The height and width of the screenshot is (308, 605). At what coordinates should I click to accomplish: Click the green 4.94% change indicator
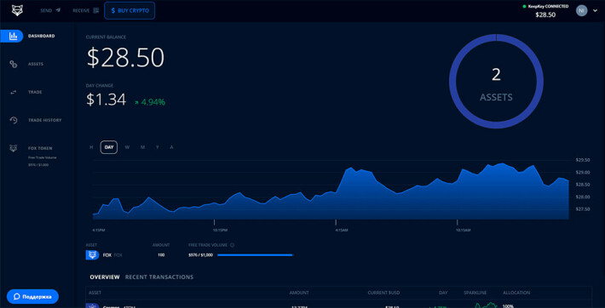[150, 102]
